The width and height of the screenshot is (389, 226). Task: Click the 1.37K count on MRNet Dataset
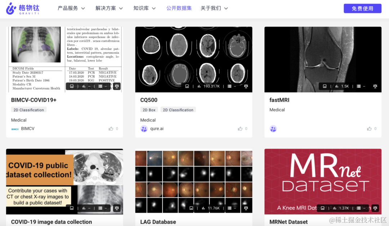[x=344, y=208]
